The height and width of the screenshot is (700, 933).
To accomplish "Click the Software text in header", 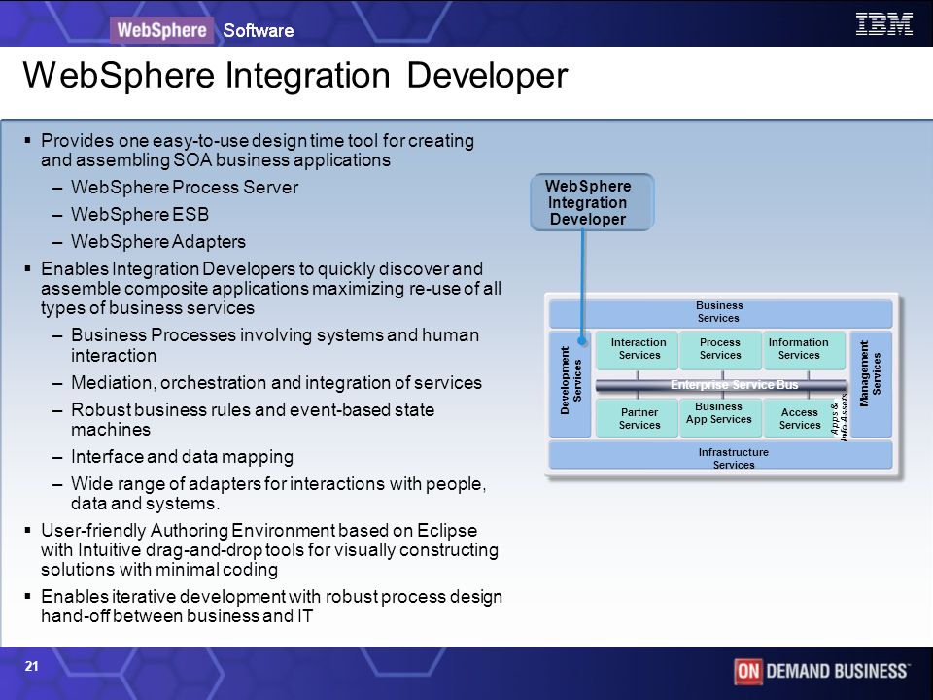I will (259, 30).
